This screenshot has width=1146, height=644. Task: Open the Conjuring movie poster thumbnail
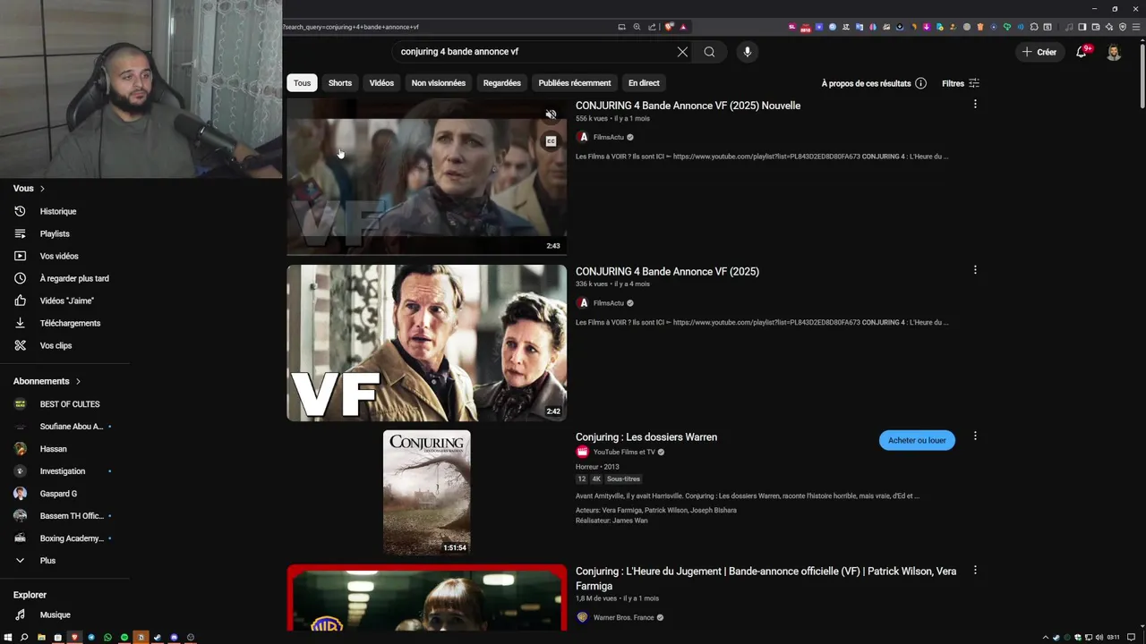tap(426, 493)
